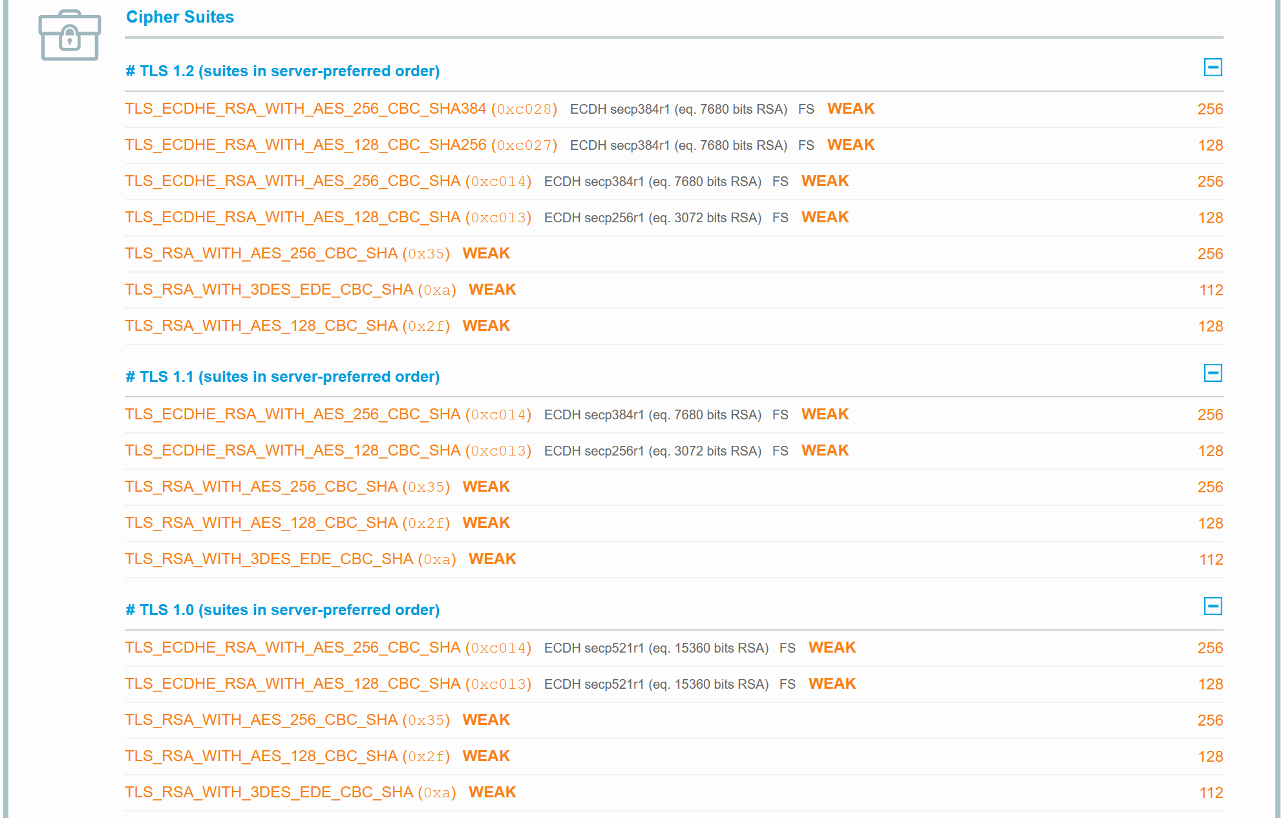
Task: Click the padlock briefcase Cipher Suites icon
Action: click(70, 36)
